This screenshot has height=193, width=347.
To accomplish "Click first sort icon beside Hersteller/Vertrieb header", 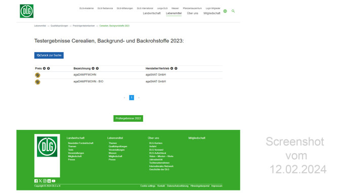I will click(x=172, y=69).
